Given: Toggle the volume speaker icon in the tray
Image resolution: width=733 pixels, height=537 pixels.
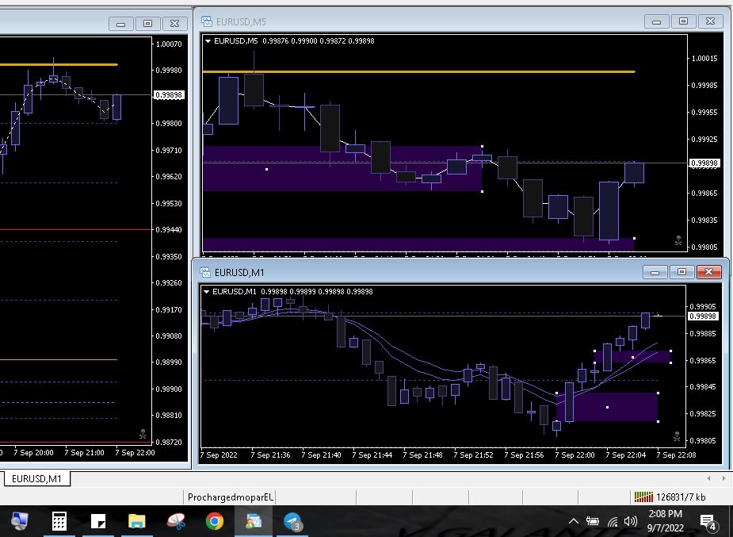Looking at the screenshot, I should tap(631, 521).
